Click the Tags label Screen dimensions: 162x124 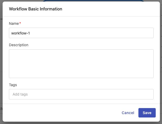click(x=13, y=85)
